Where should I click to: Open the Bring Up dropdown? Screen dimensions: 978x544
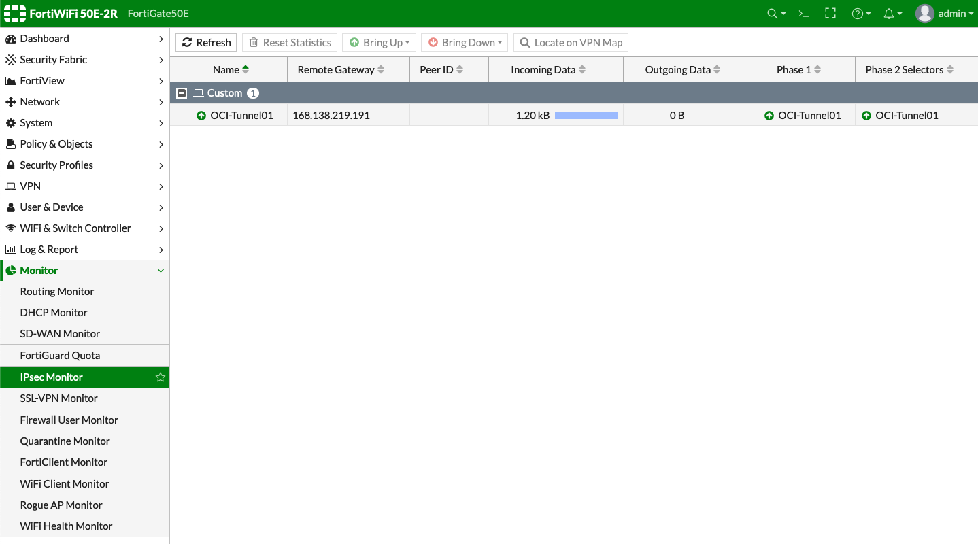[379, 42]
